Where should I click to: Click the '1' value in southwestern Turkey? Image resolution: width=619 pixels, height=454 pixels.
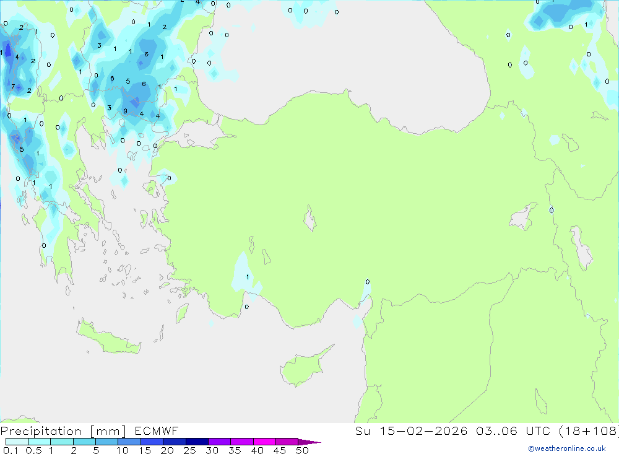coord(248,277)
